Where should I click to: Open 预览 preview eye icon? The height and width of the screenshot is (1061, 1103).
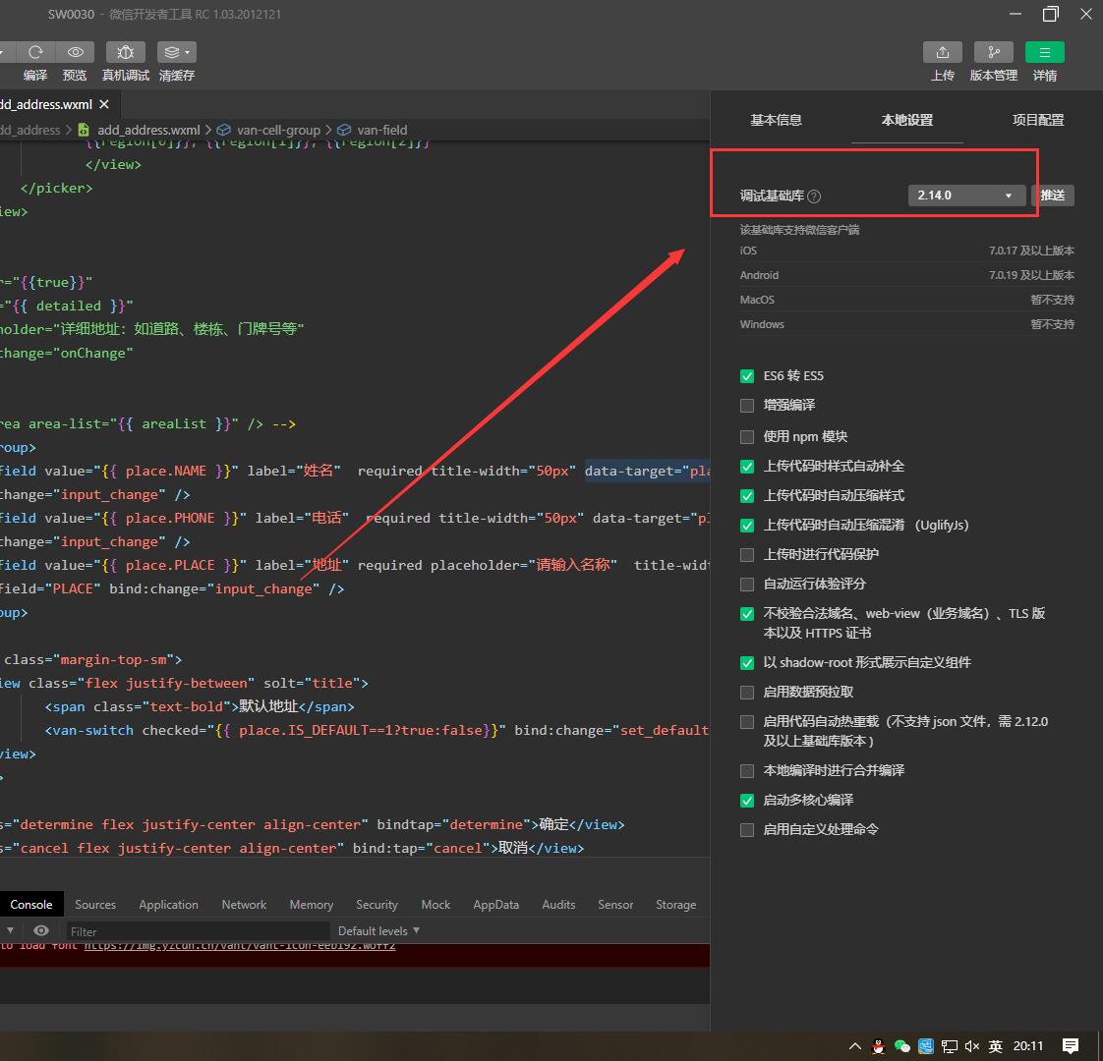tap(76, 52)
